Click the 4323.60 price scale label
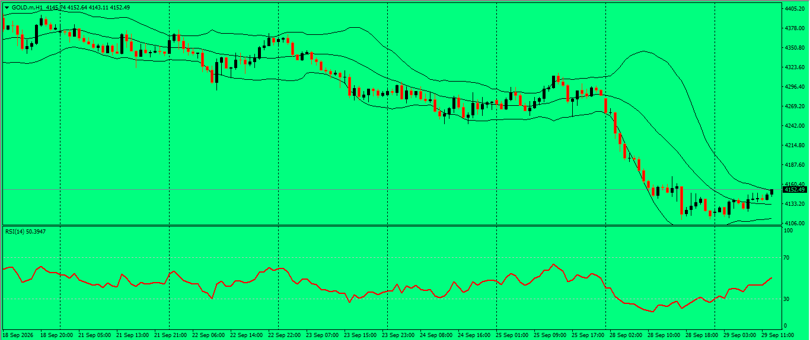The image size is (810, 340). 794,67
